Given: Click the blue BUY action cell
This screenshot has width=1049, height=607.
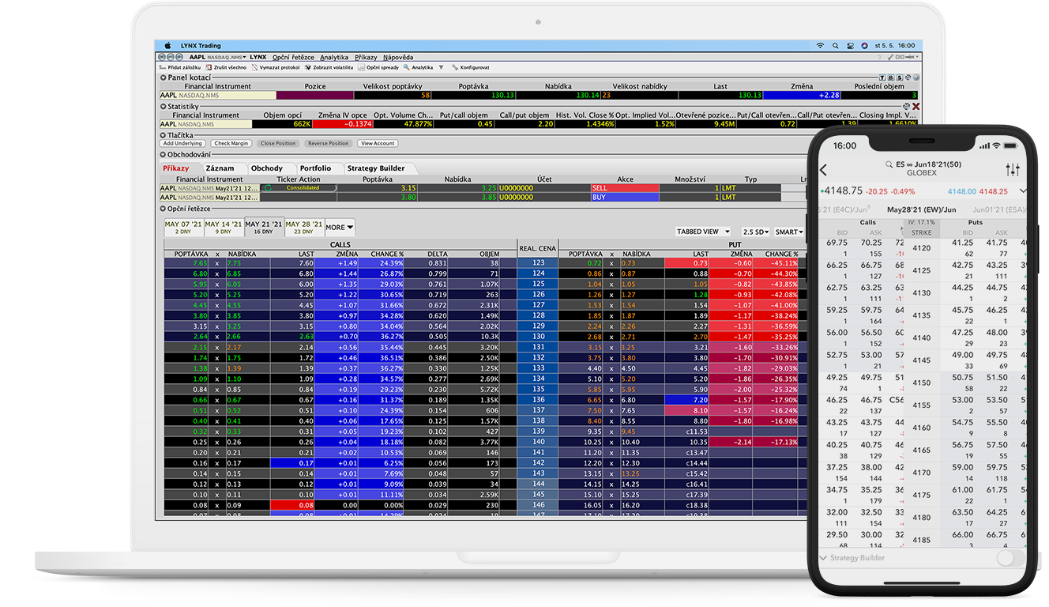Looking at the screenshot, I should pos(624,197).
